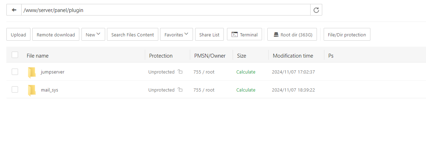The width and height of the screenshot is (426, 158).
Task: Click the refresh directory icon
Action: click(316, 10)
